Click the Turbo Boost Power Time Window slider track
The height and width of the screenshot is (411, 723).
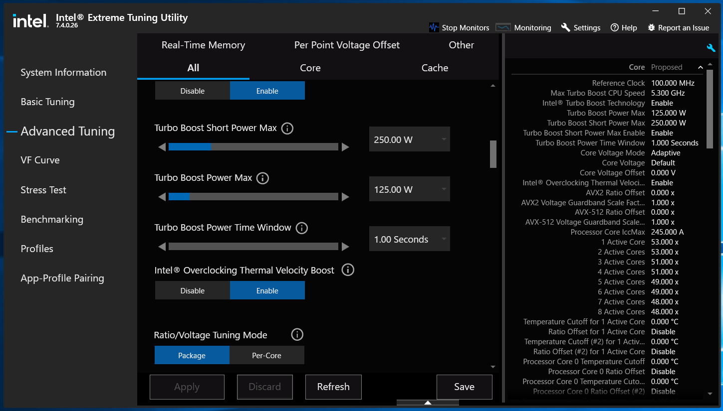(253, 247)
